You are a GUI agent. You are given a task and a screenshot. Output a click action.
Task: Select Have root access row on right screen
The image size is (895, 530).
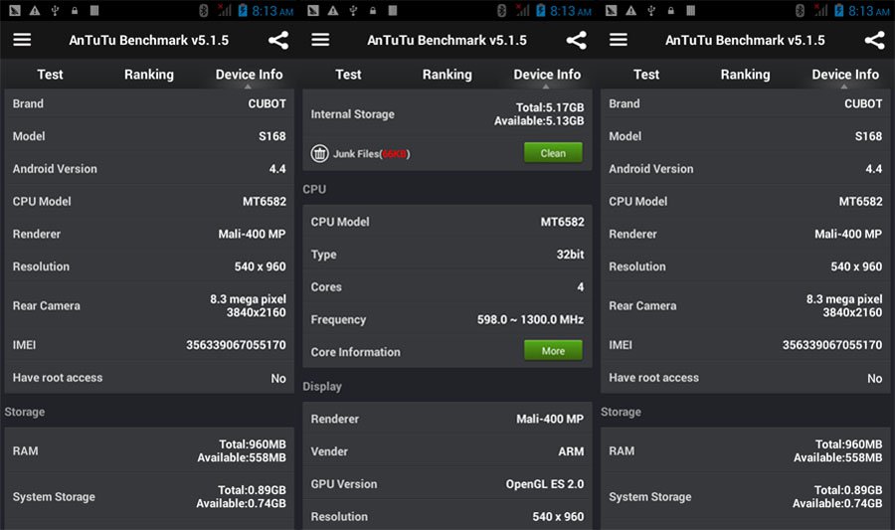(x=745, y=377)
